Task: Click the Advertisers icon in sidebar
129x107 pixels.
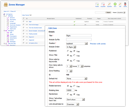Action: pos(8,38)
